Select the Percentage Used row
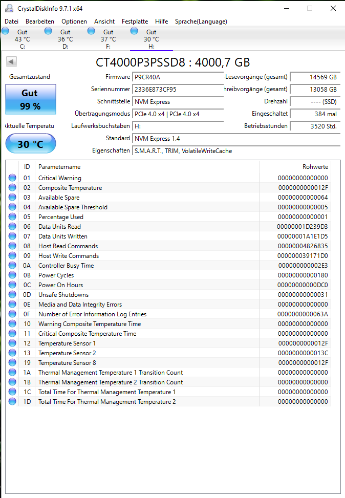345x498 pixels. [x=168, y=216]
